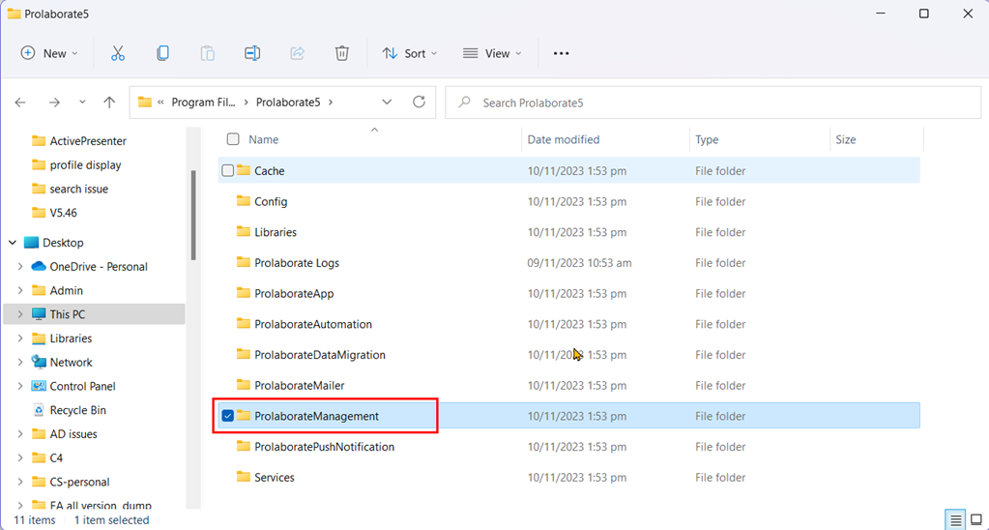Switch to details view icon in status bar

[x=957, y=520]
